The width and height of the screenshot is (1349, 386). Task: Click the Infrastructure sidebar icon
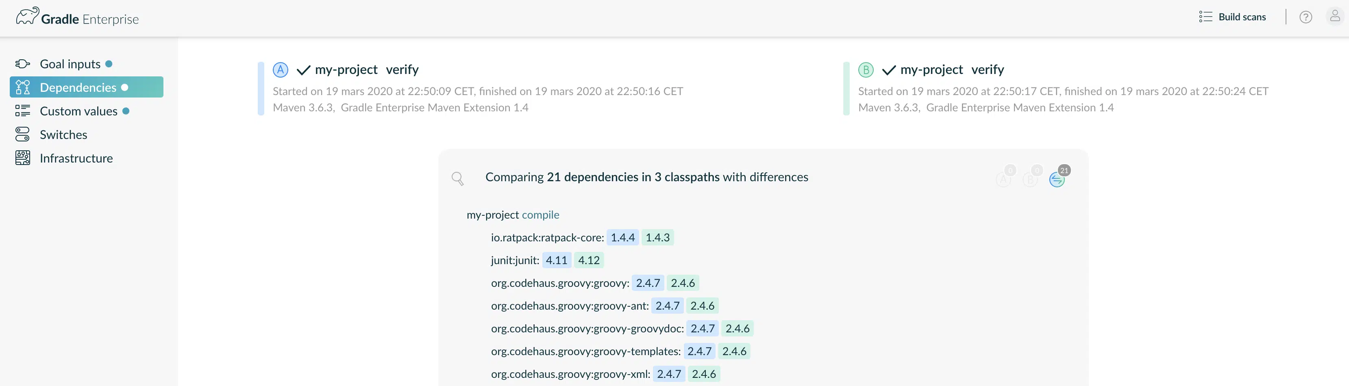point(22,158)
